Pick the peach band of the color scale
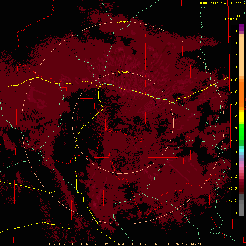The width and height of the screenshot is (246, 246). [x=241, y=56]
